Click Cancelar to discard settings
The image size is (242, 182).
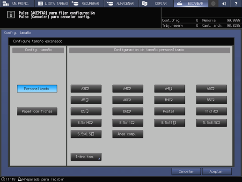click(186, 172)
